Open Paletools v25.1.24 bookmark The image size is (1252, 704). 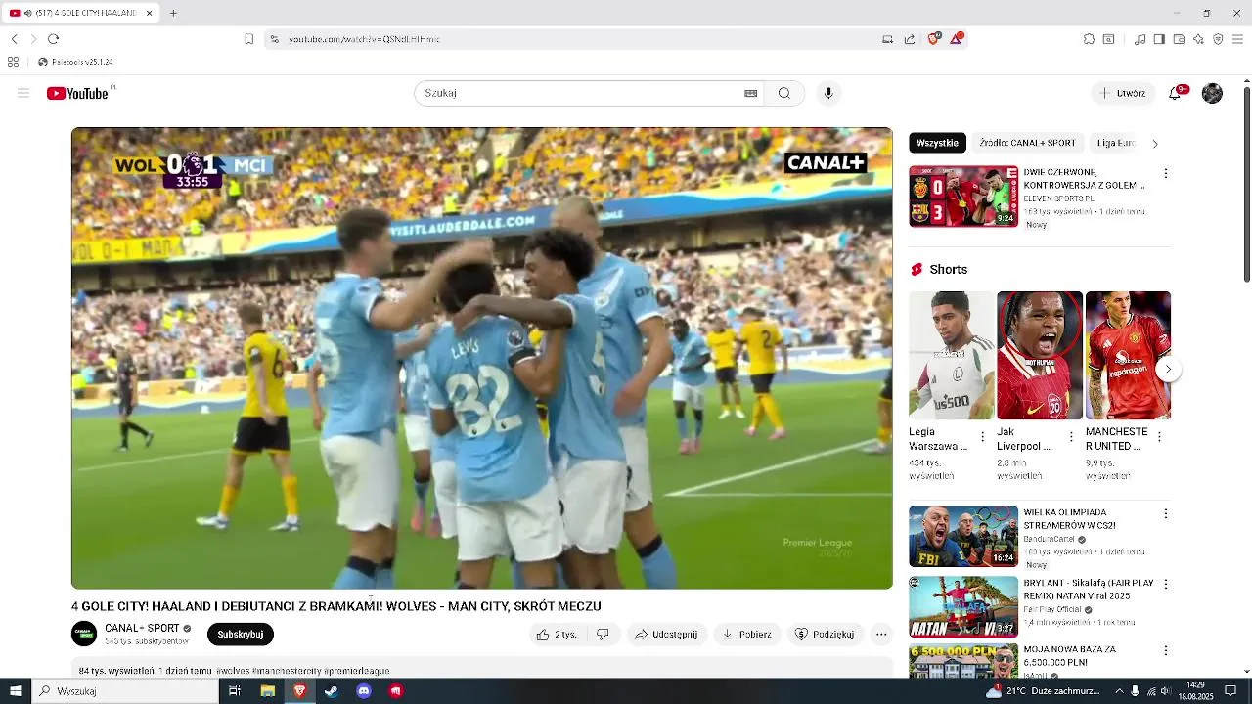tap(75, 62)
